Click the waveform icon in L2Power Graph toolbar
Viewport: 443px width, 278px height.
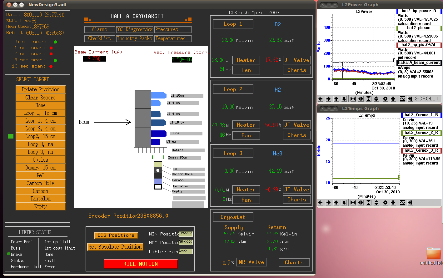tap(402, 99)
